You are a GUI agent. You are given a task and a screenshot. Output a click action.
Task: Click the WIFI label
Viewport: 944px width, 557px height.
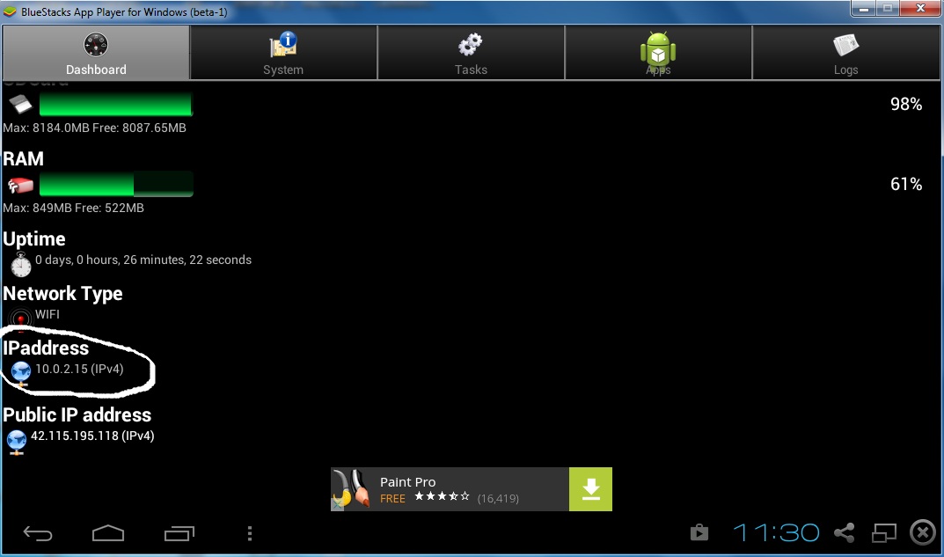tap(47, 314)
